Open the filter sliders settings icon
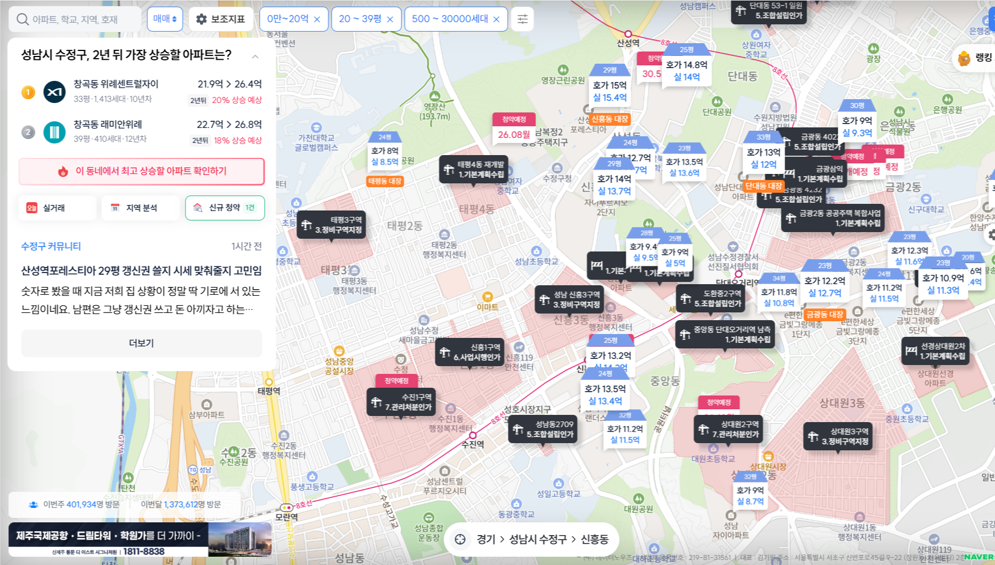The width and height of the screenshot is (995, 565). click(x=522, y=19)
